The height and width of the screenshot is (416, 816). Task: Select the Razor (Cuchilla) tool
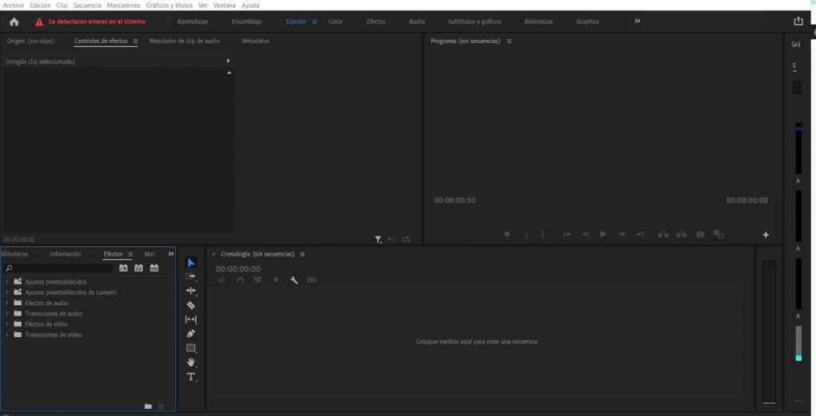coord(190,305)
